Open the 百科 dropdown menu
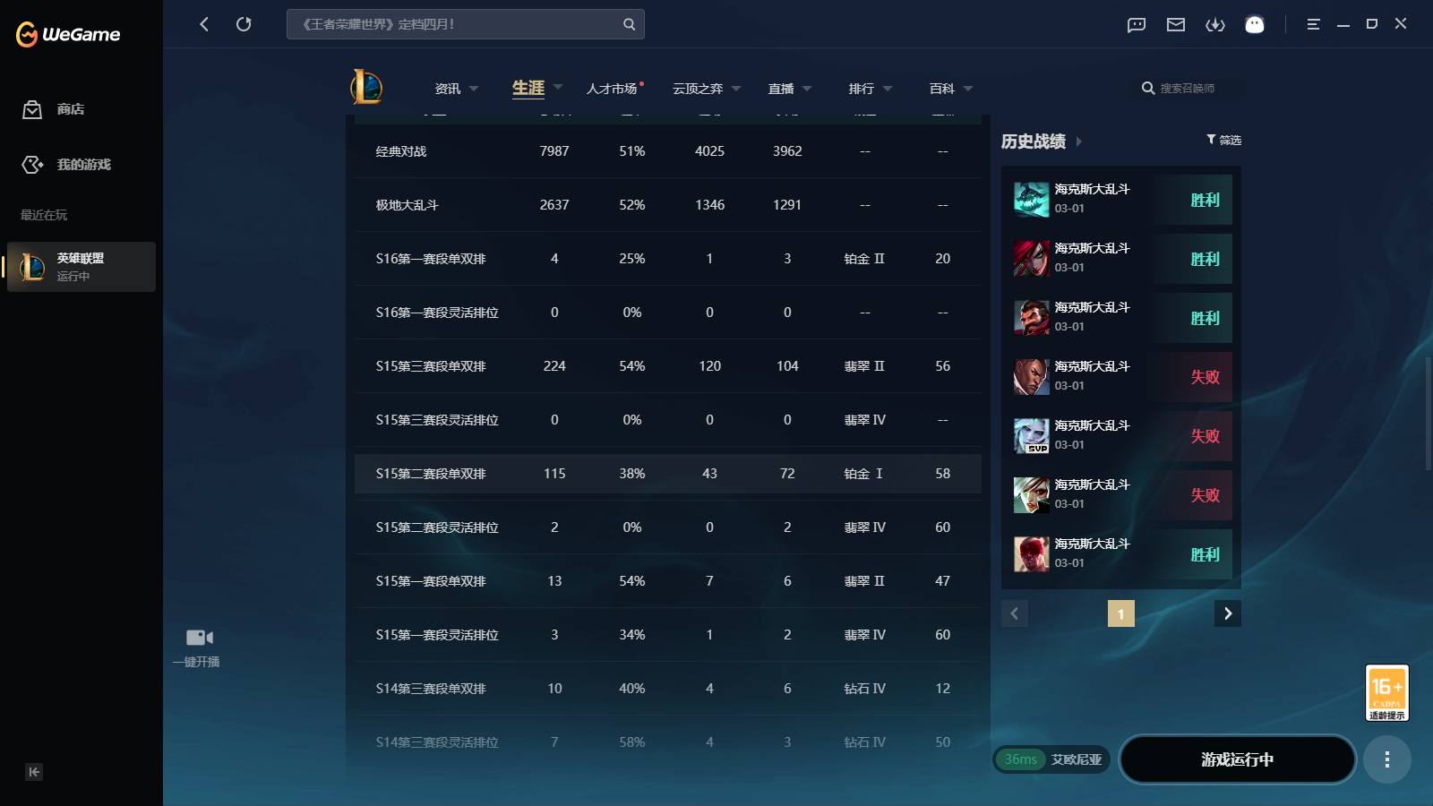 951,89
